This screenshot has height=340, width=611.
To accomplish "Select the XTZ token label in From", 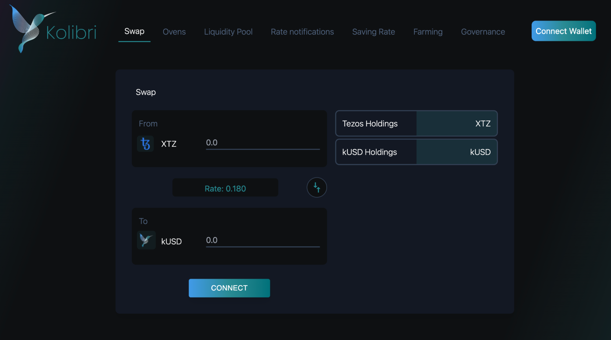I will point(169,144).
